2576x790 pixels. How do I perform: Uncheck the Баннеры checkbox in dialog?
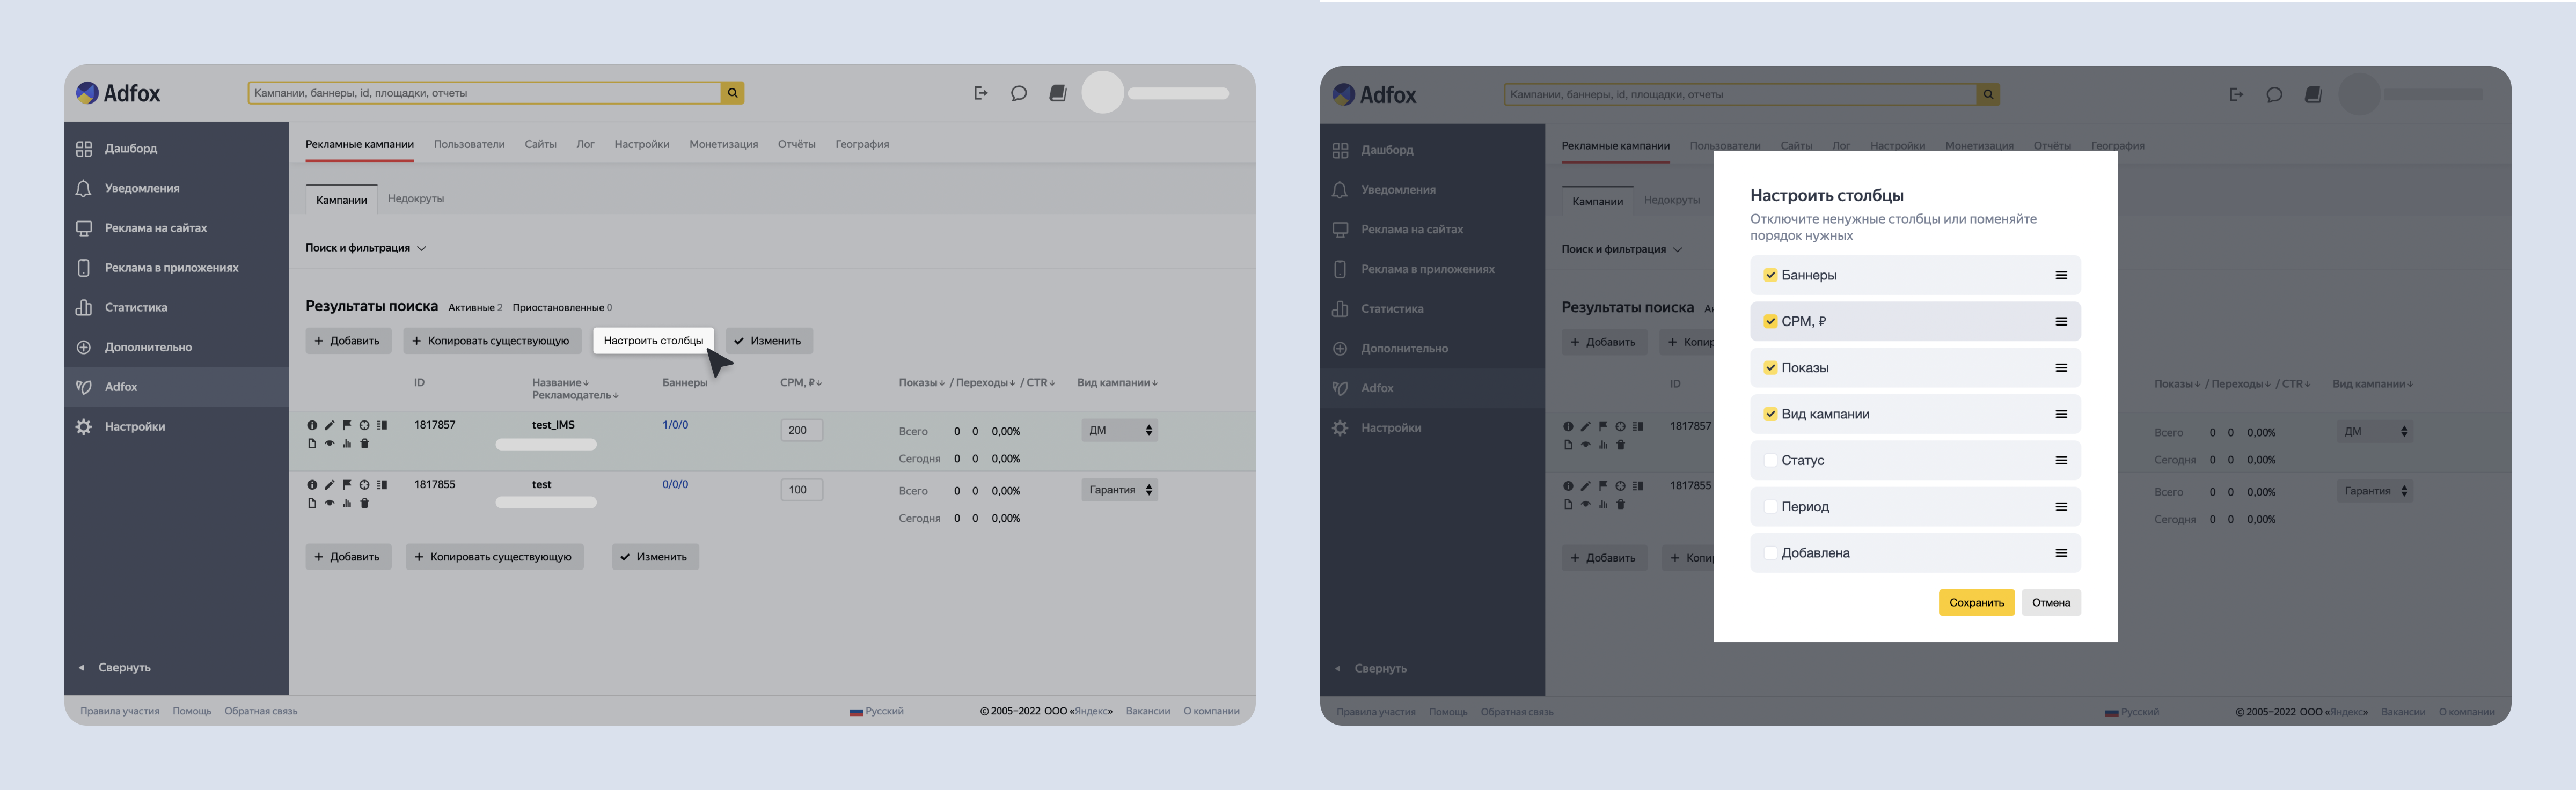(1770, 276)
